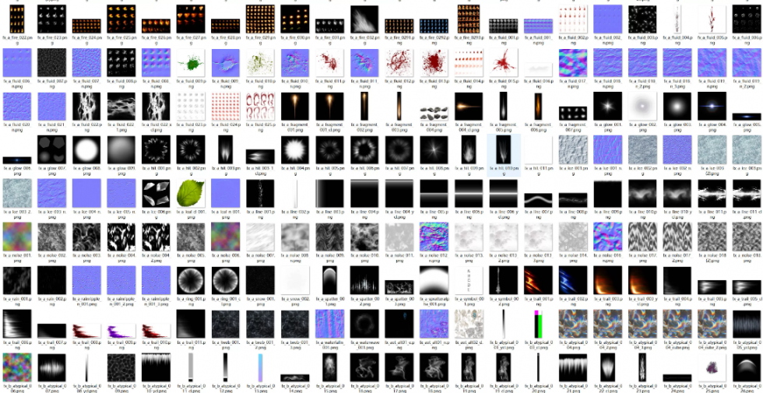Select the blue flames fx_a_fire_0292.png thumbnail
The width and height of the screenshot is (763, 393).
point(434,26)
